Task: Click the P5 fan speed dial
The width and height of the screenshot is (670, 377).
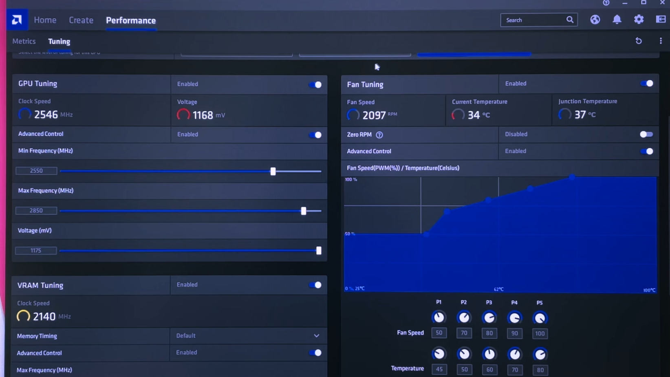Action: [x=540, y=318]
